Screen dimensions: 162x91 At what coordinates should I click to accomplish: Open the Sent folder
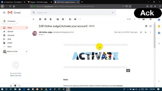9,39
